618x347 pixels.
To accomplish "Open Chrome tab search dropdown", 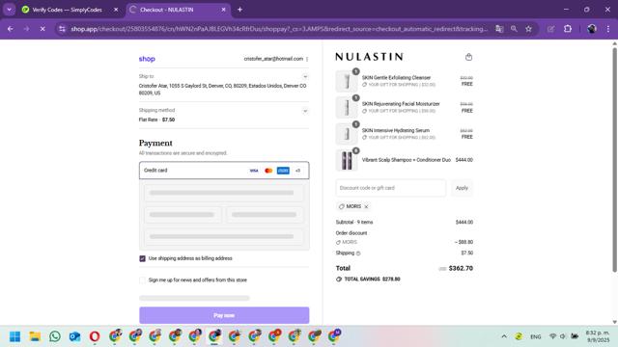I will (x=9, y=10).
